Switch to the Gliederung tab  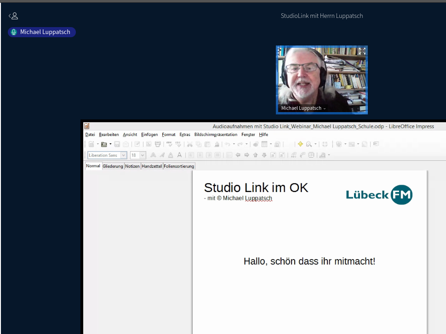click(113, 166)
